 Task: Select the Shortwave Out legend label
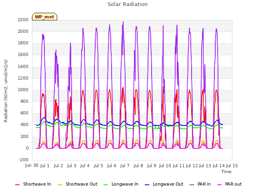(81, 184)
